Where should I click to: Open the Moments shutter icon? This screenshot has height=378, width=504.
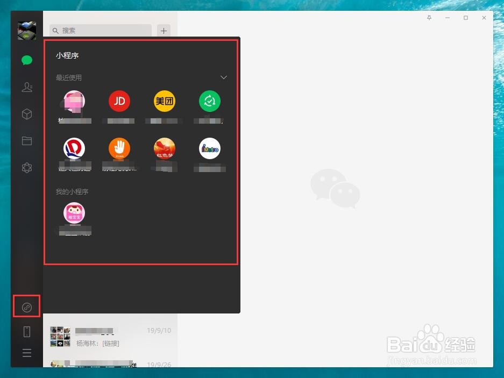point(27,167)
